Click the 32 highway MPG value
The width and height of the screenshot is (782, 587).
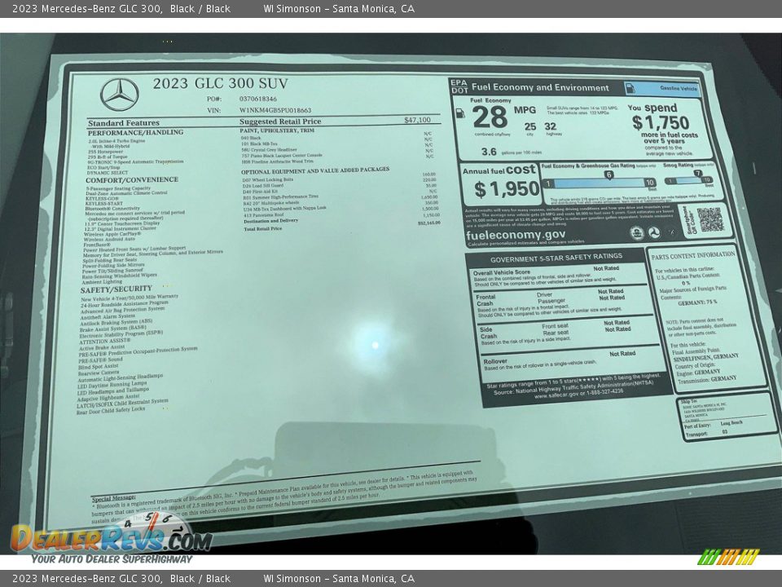pyautogui.click(x=550, y=127)
